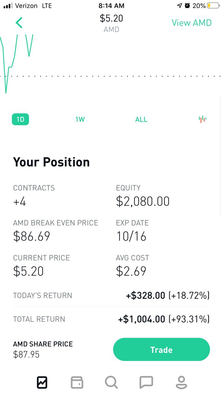Open the Investing chart tab icon

42,382
